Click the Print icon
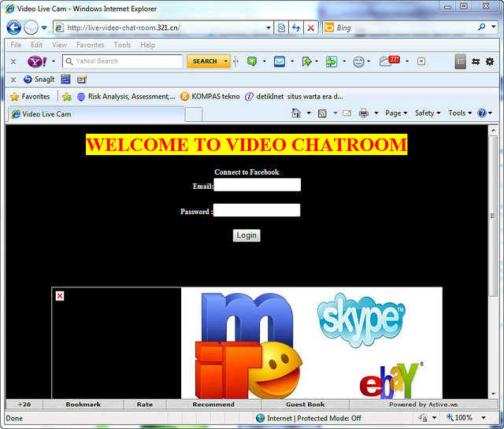504x429 pixels. (x=364, y=113)
